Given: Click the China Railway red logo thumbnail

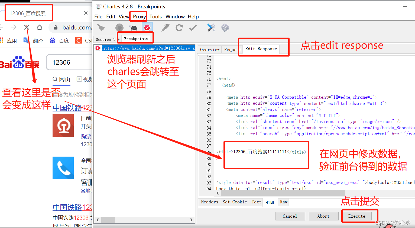Looking at the screenshot, I should pos(63,125).
